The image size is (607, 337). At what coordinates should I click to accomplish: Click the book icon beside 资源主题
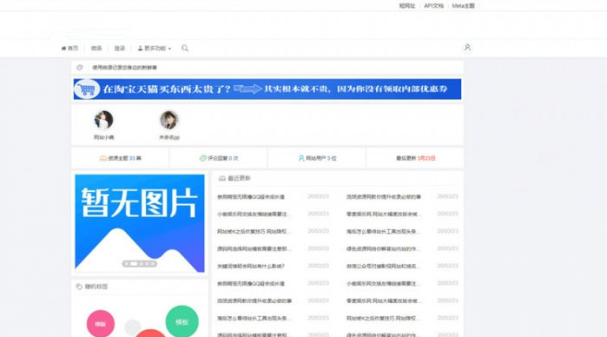(x=103, y=158)
